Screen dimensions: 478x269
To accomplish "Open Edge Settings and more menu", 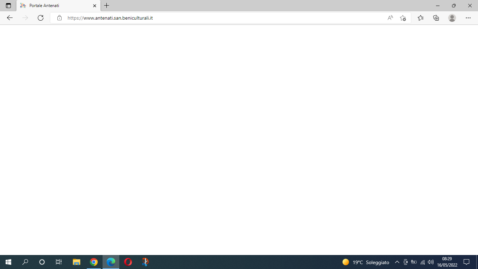I will point(468,18).
